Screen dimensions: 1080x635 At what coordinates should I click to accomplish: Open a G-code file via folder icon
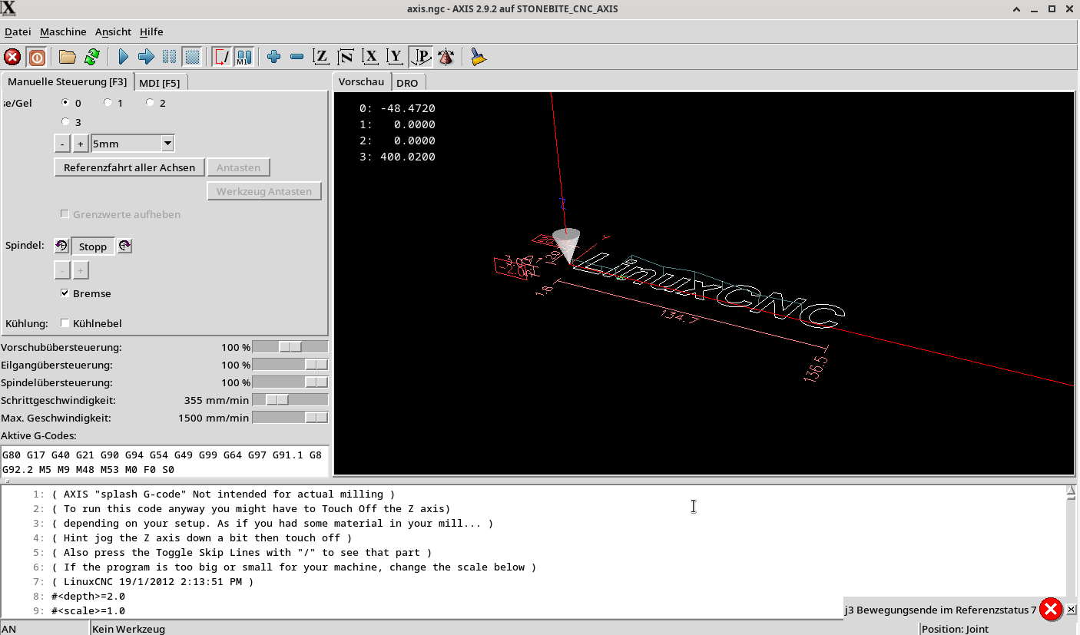pyautogui.click(x=68, y=57)
